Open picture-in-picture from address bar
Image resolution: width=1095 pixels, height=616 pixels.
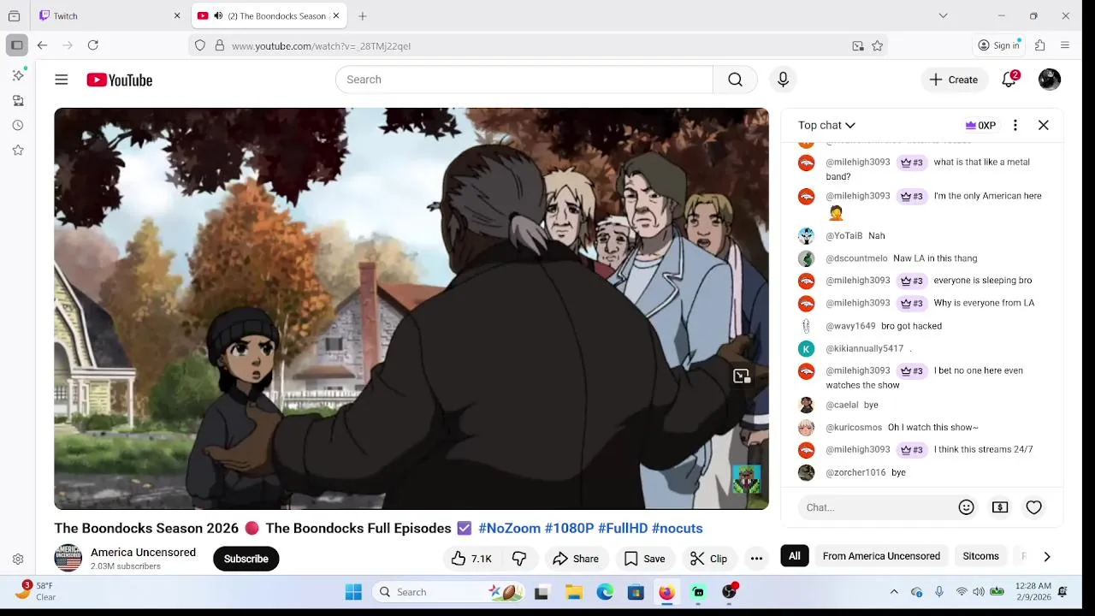(x=858, y=46)
